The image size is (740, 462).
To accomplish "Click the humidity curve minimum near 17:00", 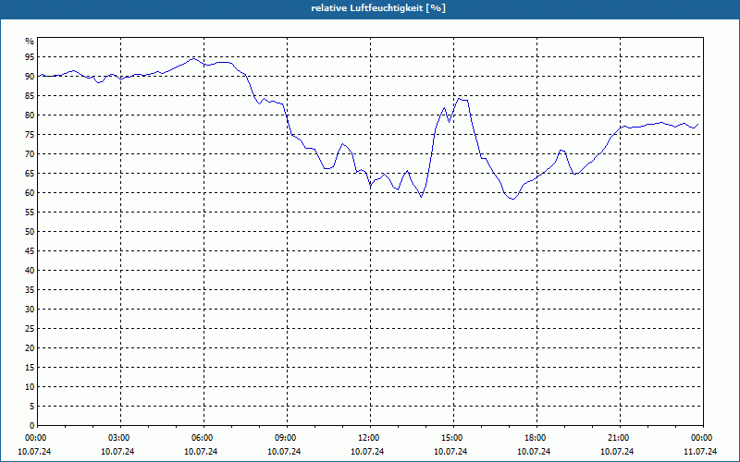I will click(513, 199).
